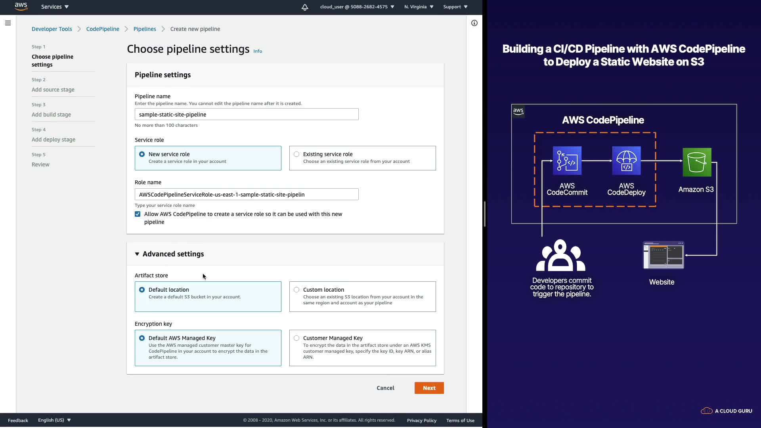Open the Services dropdown menu
The image size is (761, 428).
click(55, 7)
